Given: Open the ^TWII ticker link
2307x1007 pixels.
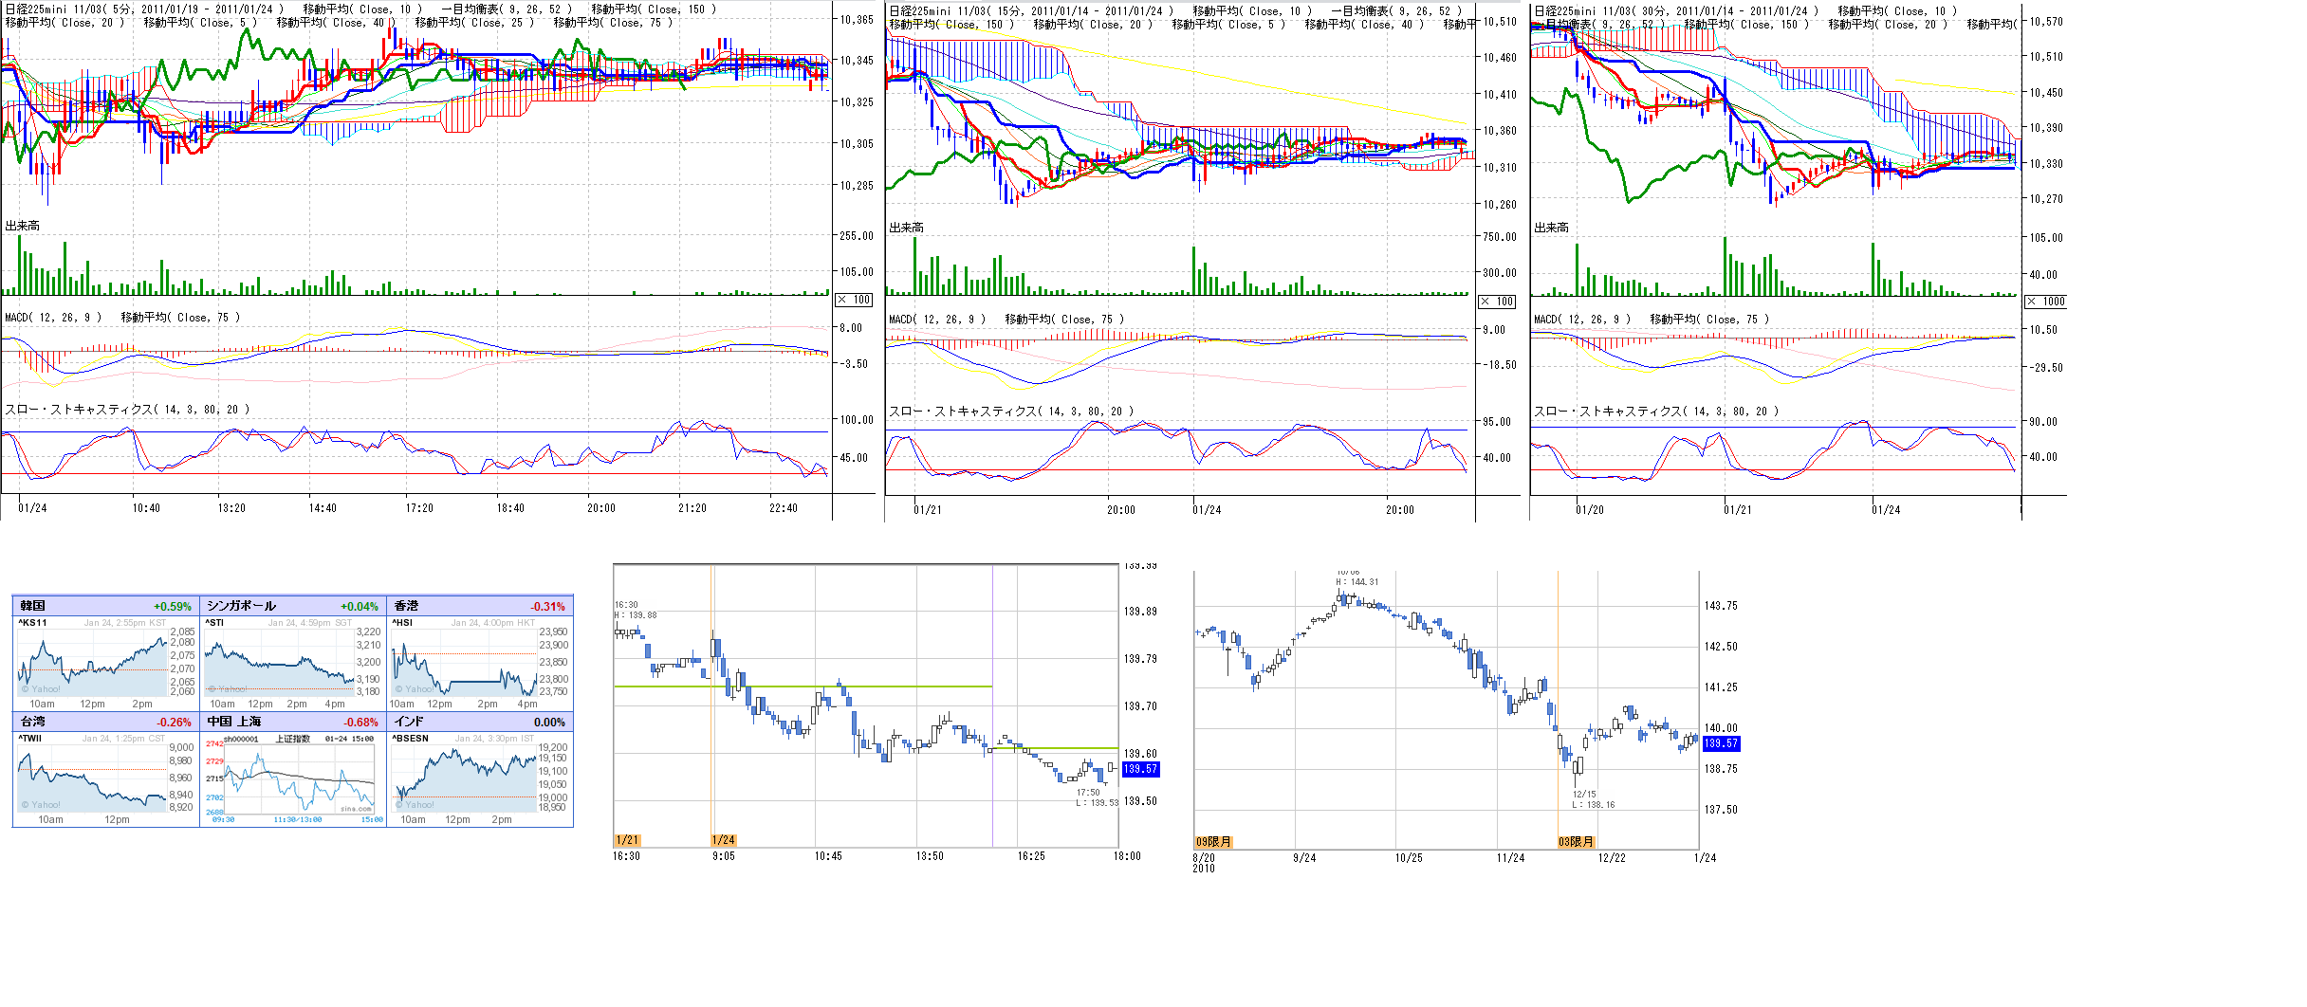Looking at the screenshot, I should click(30, 738).
